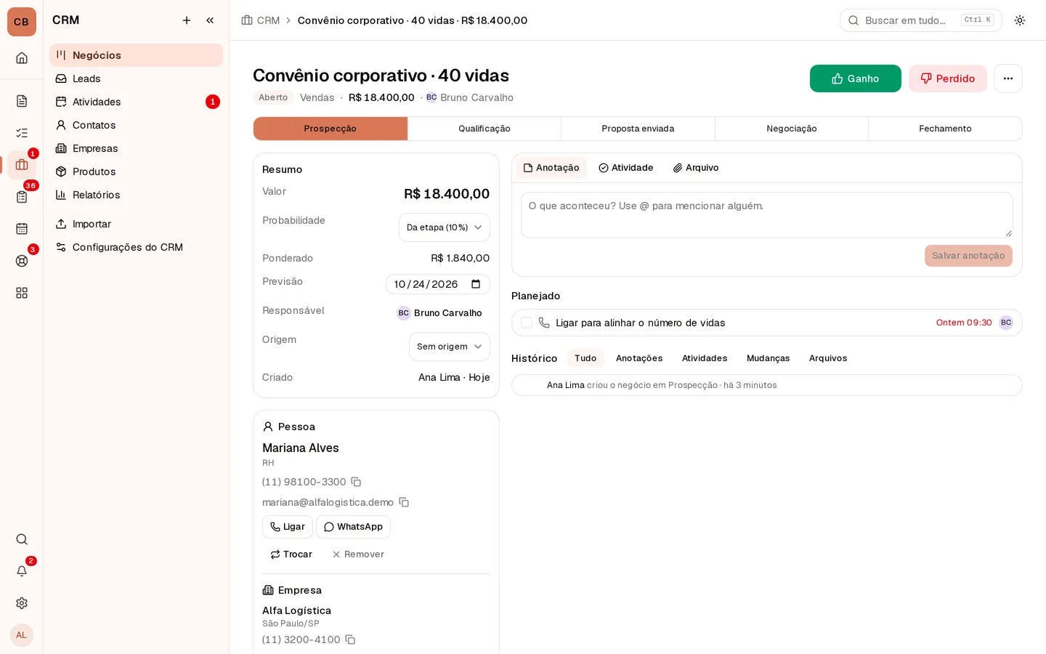Copy the company phone (11) 3200-4100
This screenshot has height=654, width=1046.
tap(350, 639)
